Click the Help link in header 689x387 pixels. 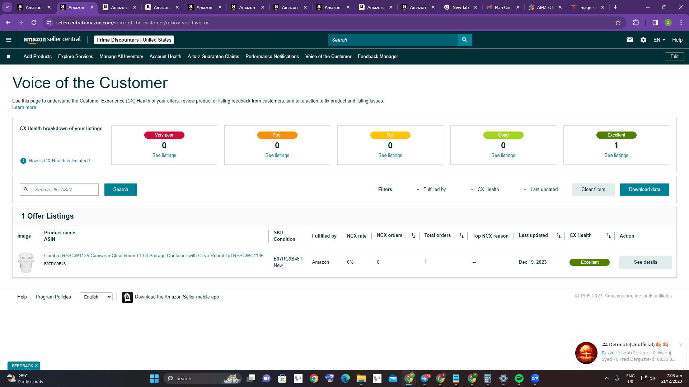[x=677, y=40]
